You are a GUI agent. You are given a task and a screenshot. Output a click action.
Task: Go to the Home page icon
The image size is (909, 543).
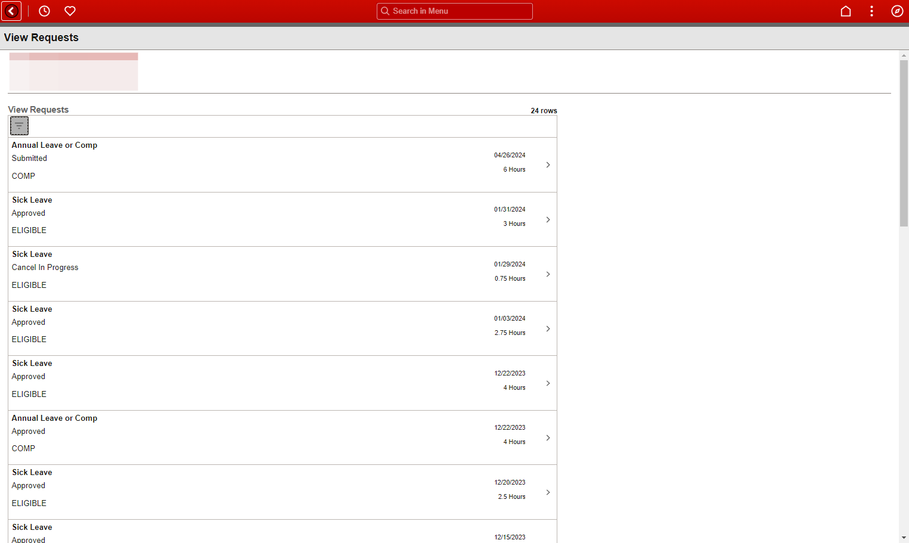(845, 11)
